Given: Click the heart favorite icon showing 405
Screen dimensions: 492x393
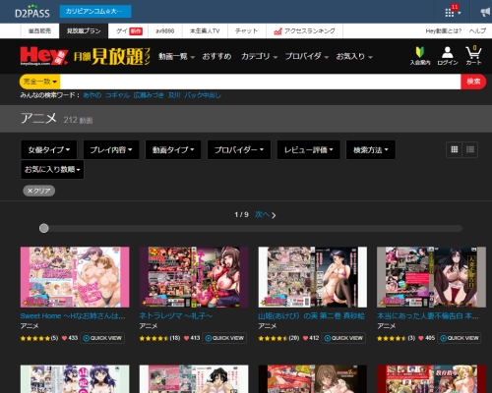Looking at the screenshot, I should point(421,338).
